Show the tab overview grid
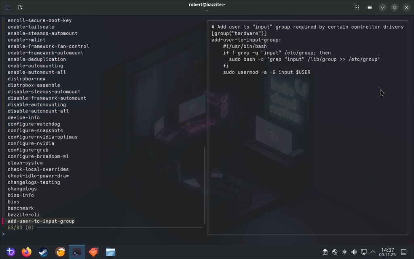The image size is (414, 259). click(357, 7)
